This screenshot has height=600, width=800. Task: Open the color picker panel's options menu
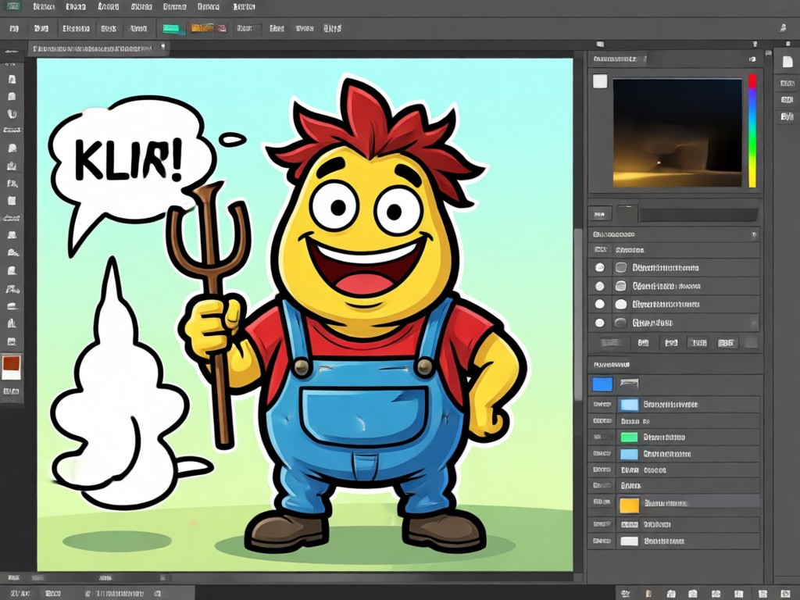click(x=752, y=59)
